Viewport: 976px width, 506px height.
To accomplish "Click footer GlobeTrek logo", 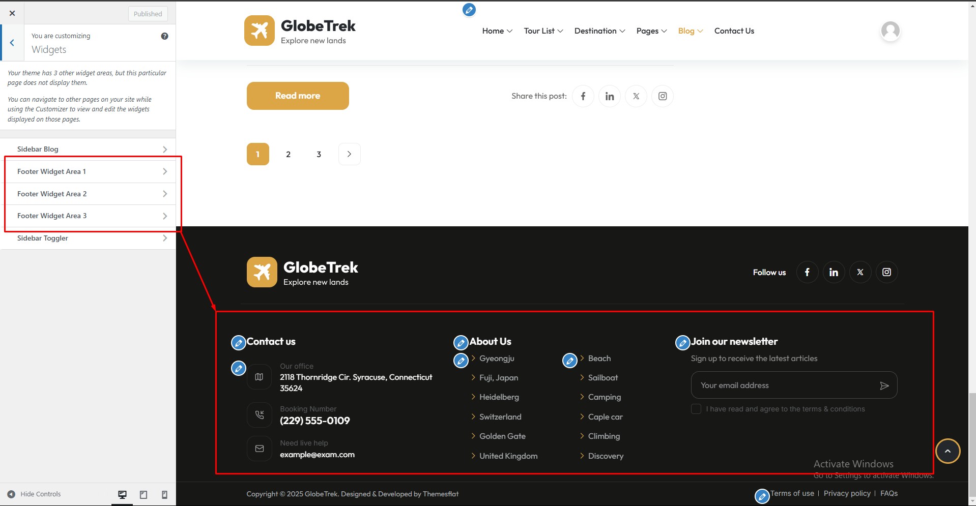I will 302,272.
